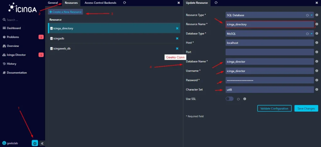The image size is (321, 147).
Task: Focus the Database Name field
Action: (x=270, y=61)
